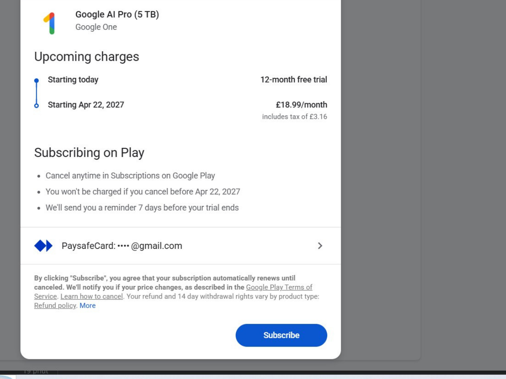Select the Google AI Pro (5 TB) title
The image size is (506, 379).
point(117,14)
